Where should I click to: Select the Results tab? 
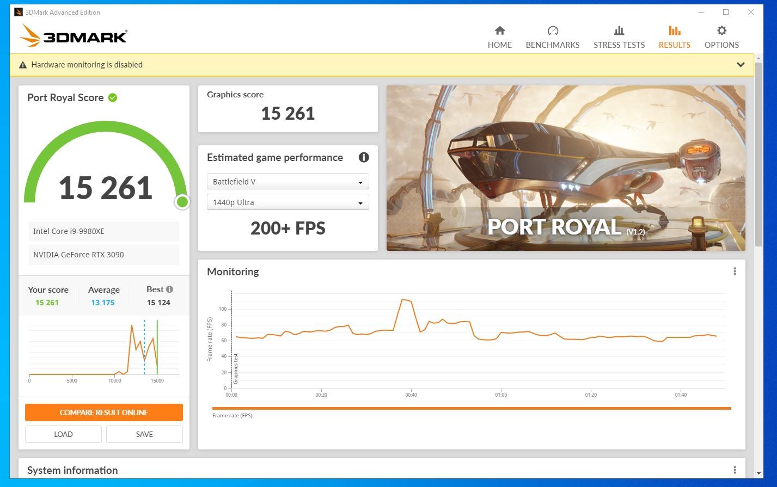click(674, 37)
